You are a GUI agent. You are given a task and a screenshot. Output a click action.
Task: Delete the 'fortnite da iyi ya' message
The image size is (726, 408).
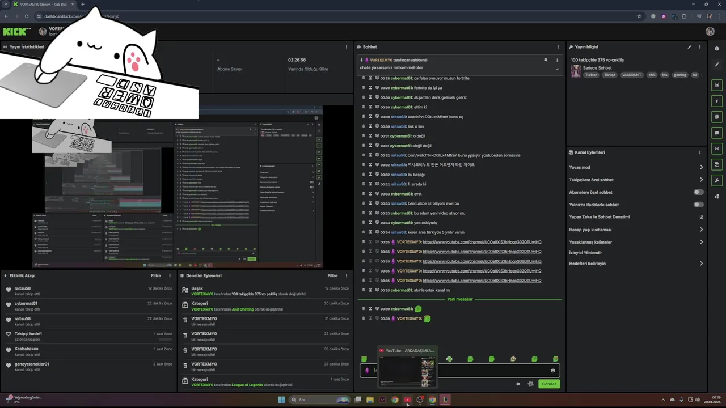(x=364, y=88)
